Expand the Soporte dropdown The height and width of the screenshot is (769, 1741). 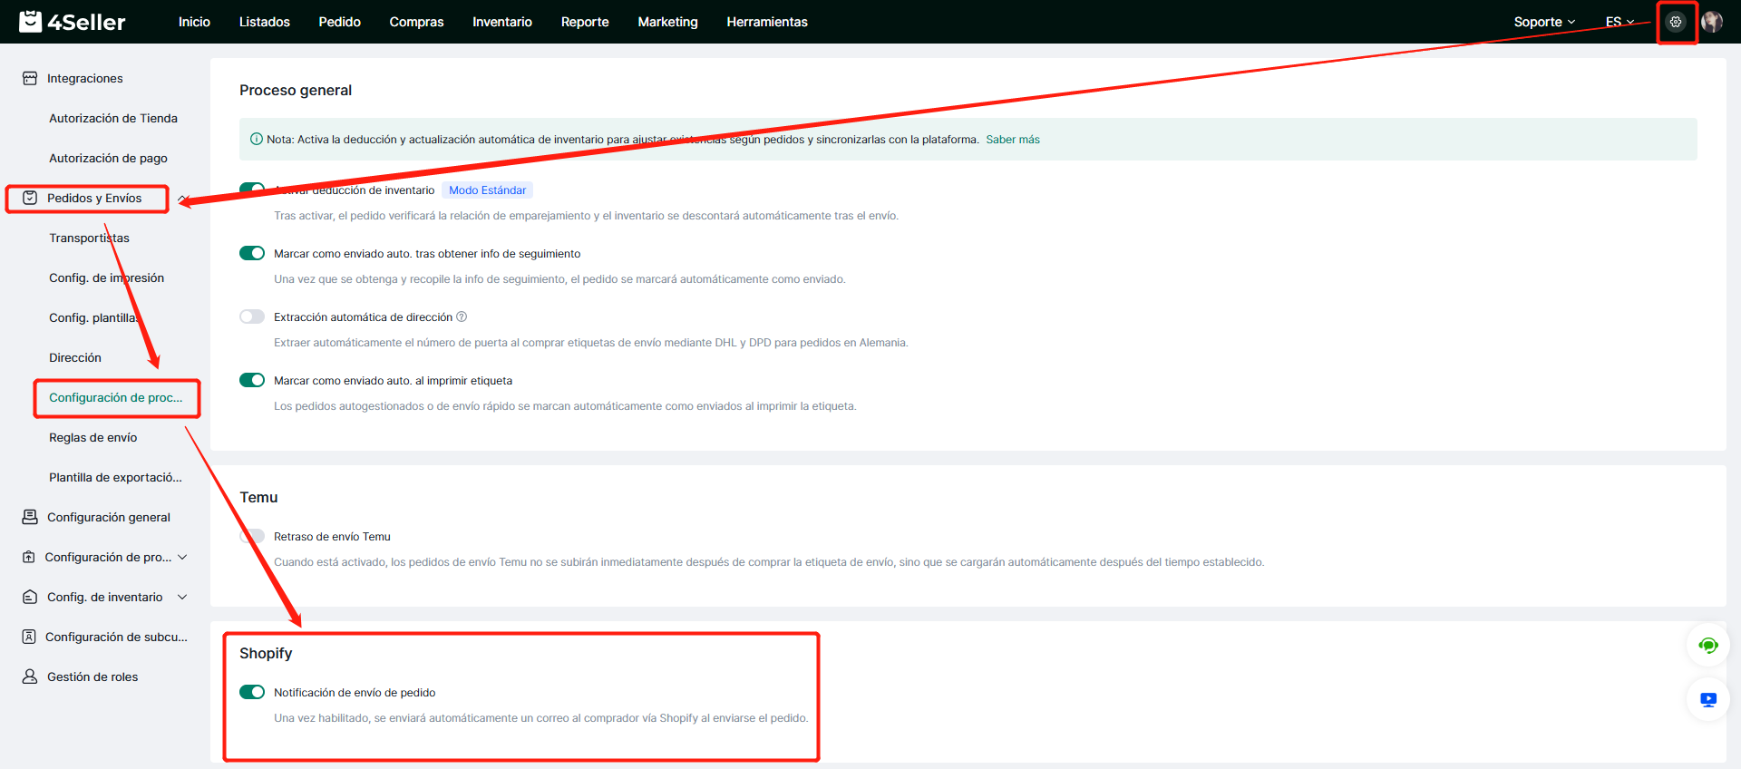pyautogui.click(x=1544, y=22)
